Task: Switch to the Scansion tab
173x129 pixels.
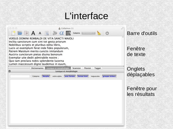Action: (x=76, y=68)
